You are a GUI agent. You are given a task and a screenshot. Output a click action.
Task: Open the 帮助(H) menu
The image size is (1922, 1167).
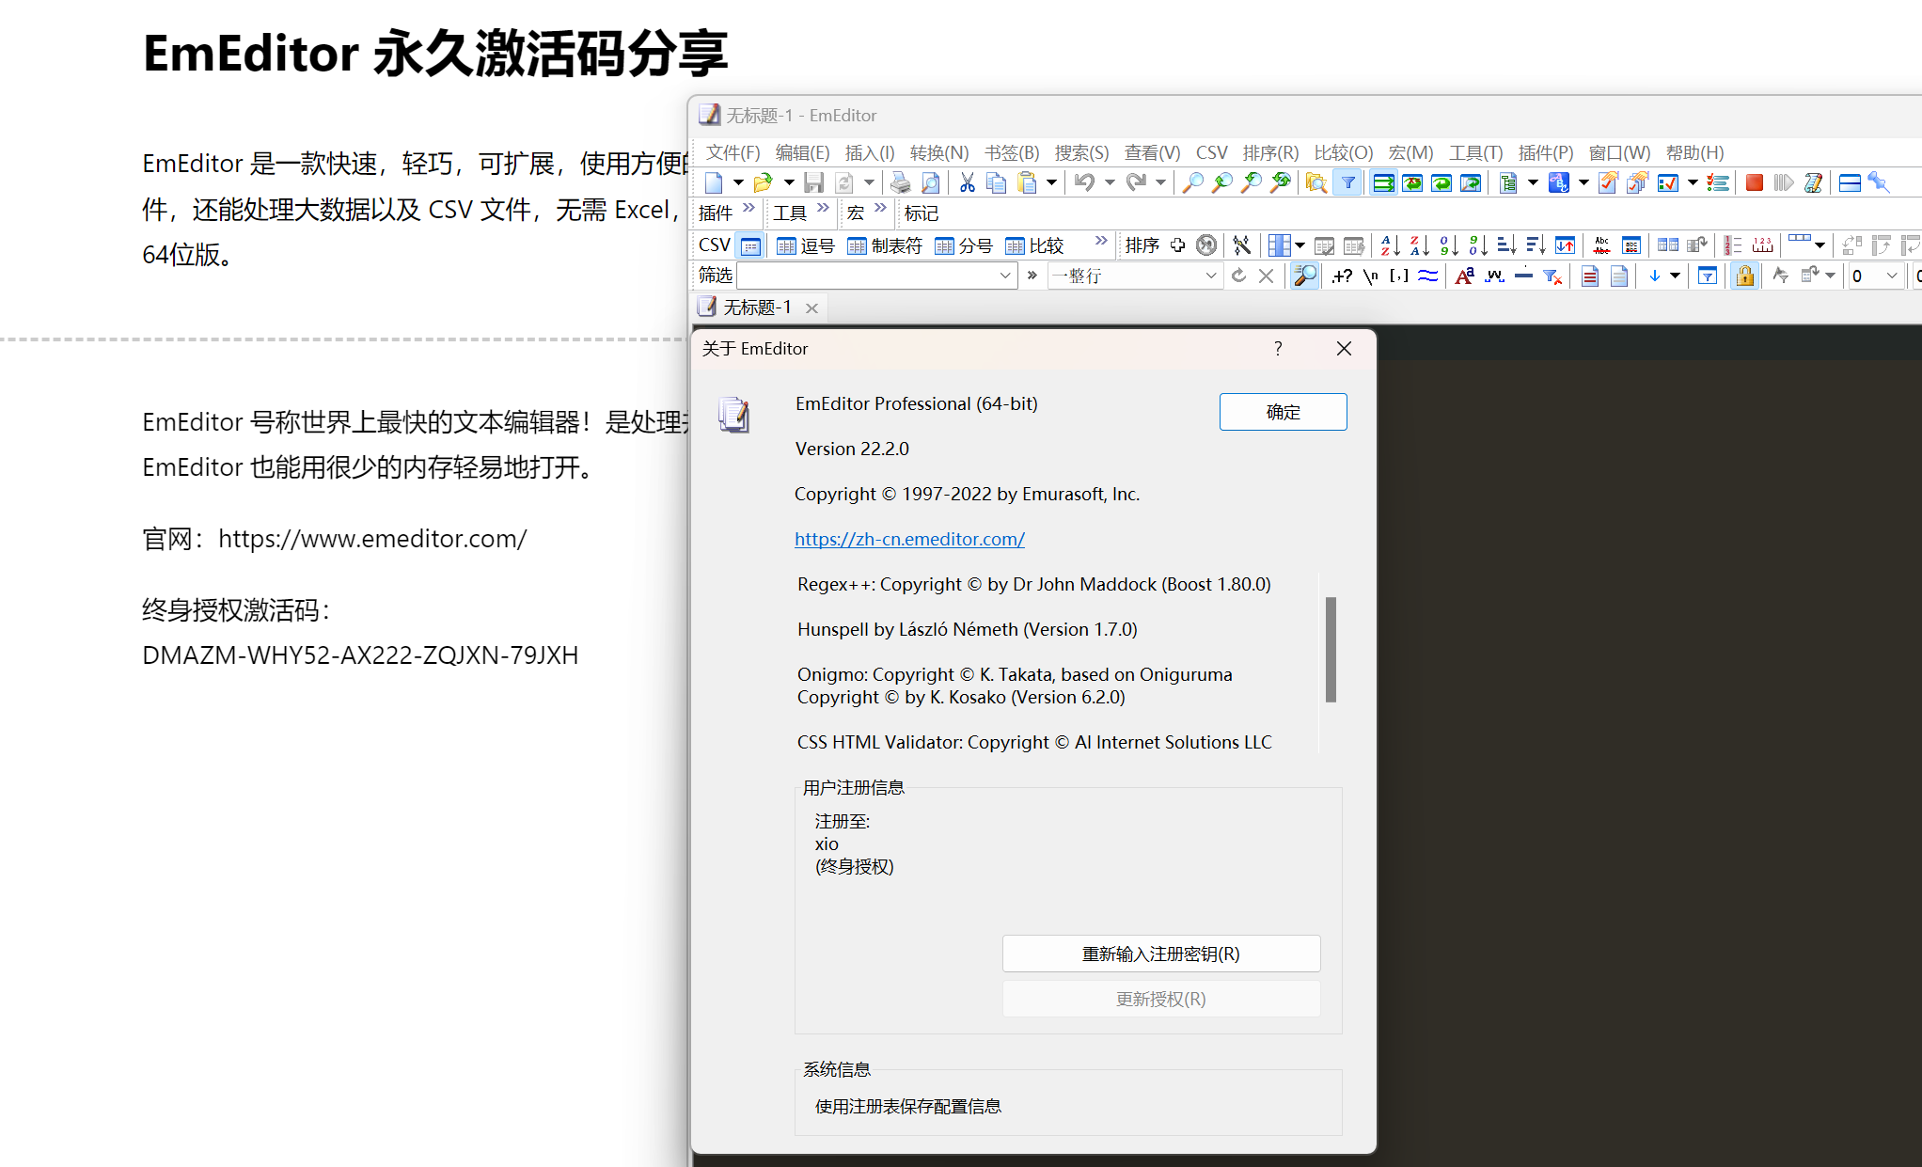pyautogui.click(x=1694, y=152)
